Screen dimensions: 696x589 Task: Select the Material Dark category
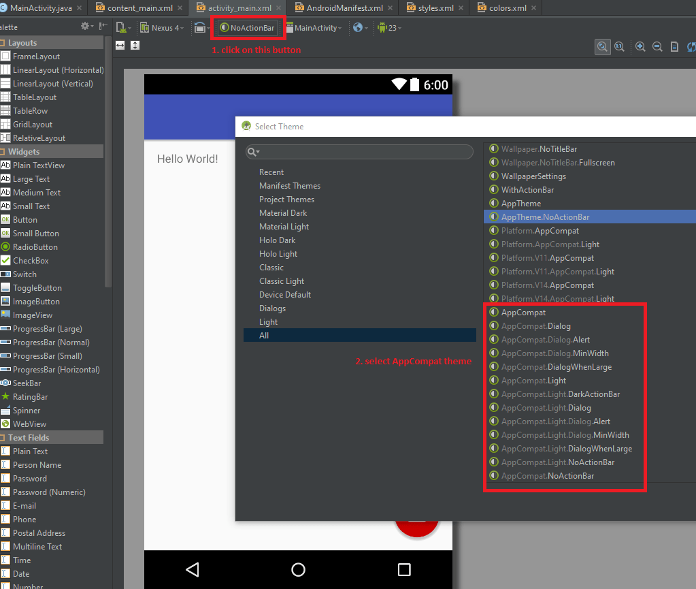283,213
